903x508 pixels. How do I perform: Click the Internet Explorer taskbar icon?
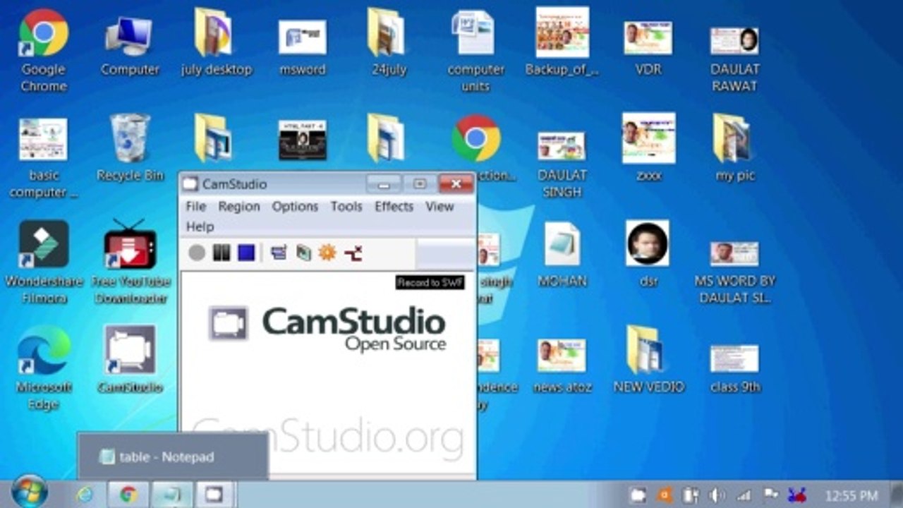click(85, 495)
